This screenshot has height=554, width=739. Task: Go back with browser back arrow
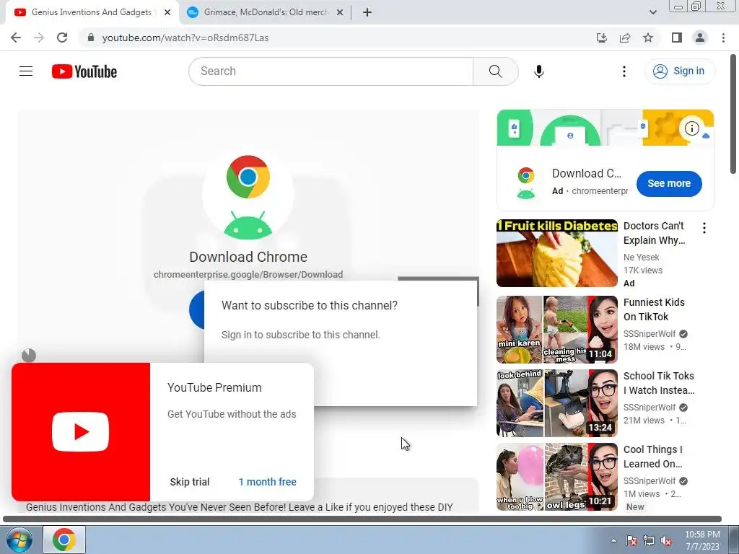16,38
